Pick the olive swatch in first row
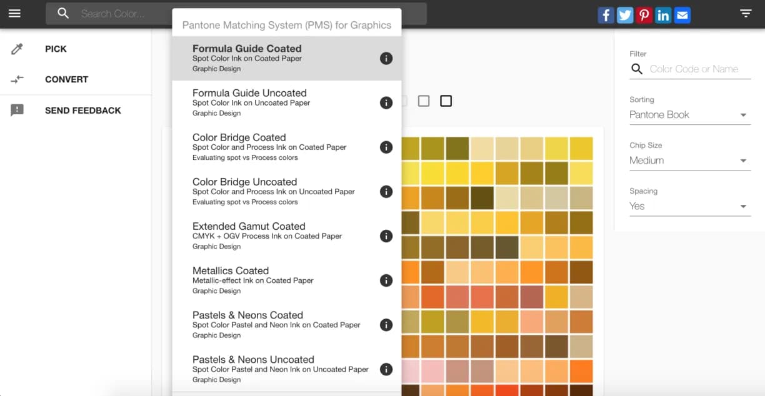The height and width of the screenshot is (396, 765). coord(457,148)
